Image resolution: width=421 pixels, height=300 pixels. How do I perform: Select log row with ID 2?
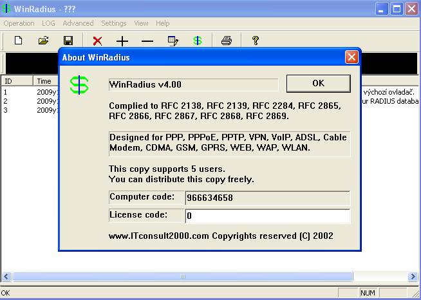[x=30, y=101]
